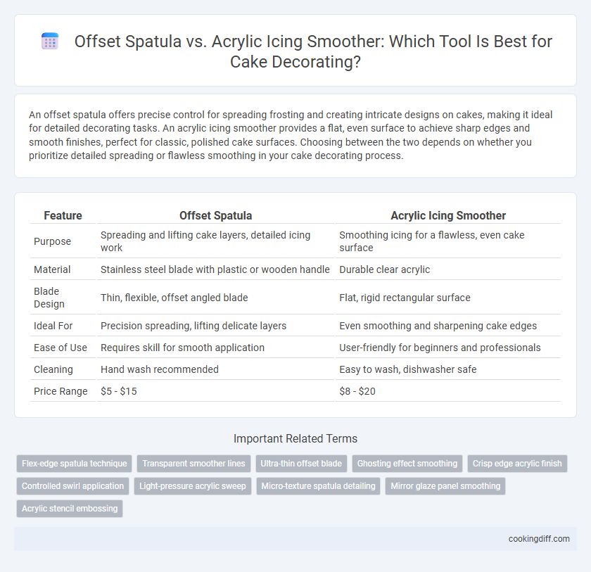
Task: Click the Important Related Terms heading
Action: point(295,438)
